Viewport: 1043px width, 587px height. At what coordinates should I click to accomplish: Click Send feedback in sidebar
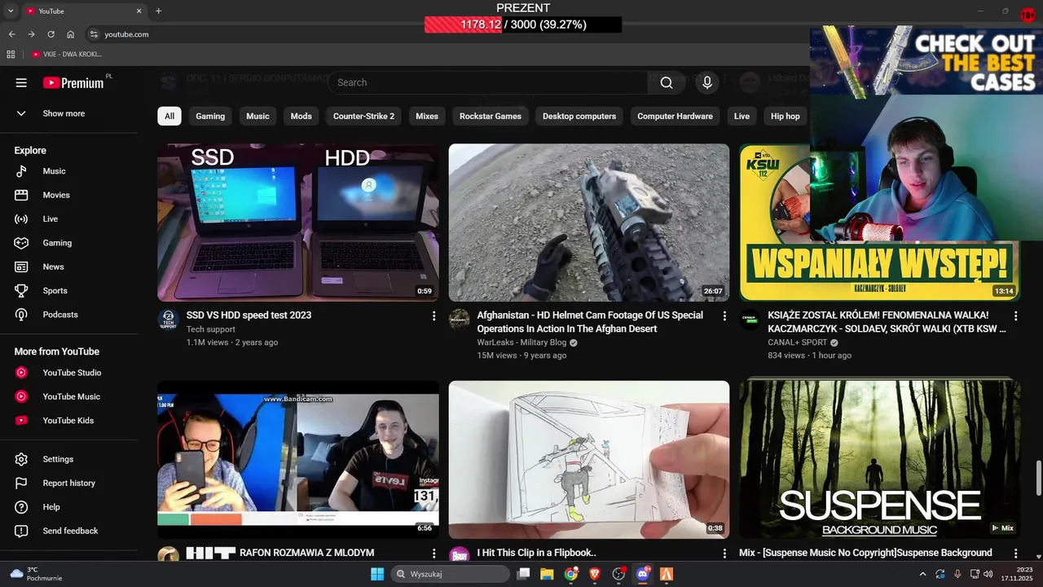pyautogui.click(x=69, y=531)
